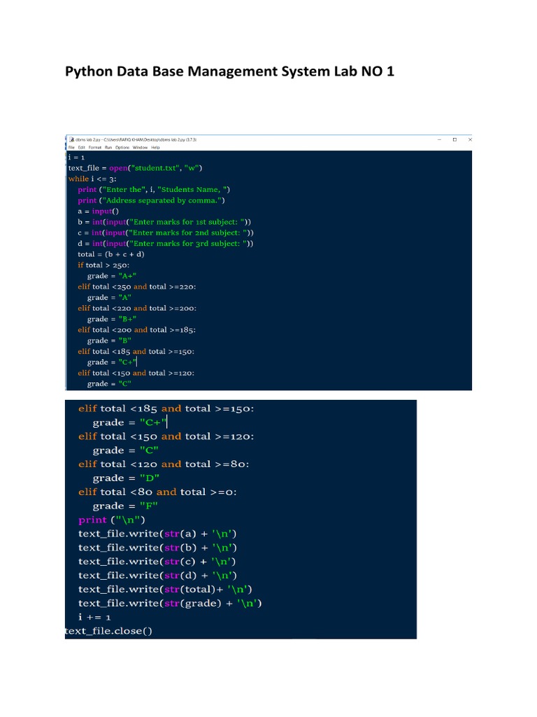This screenshot has height=717, width=537.
Task: Click the line 'elif total <120 and total >=80:'
Action: click(x=164, y=464)
